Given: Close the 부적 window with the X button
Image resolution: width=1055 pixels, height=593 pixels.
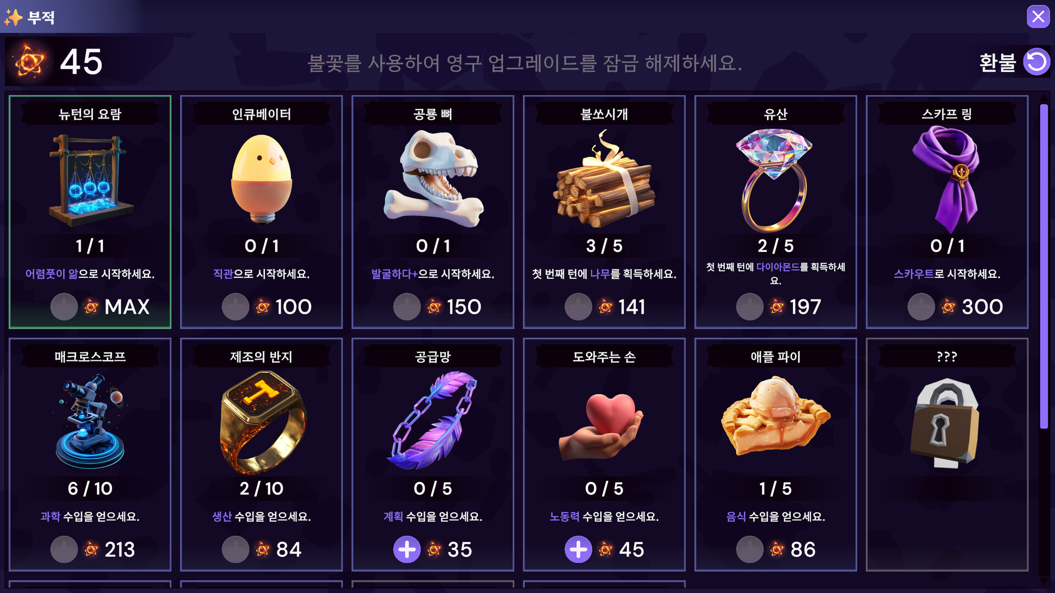Looking at the screenshot, I should (1038, 16).
